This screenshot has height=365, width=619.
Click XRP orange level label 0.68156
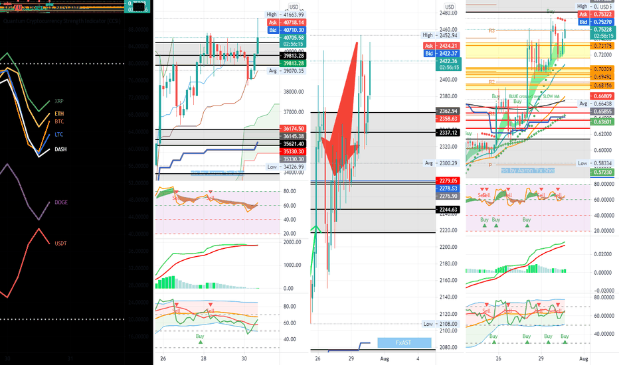(602, 86)
